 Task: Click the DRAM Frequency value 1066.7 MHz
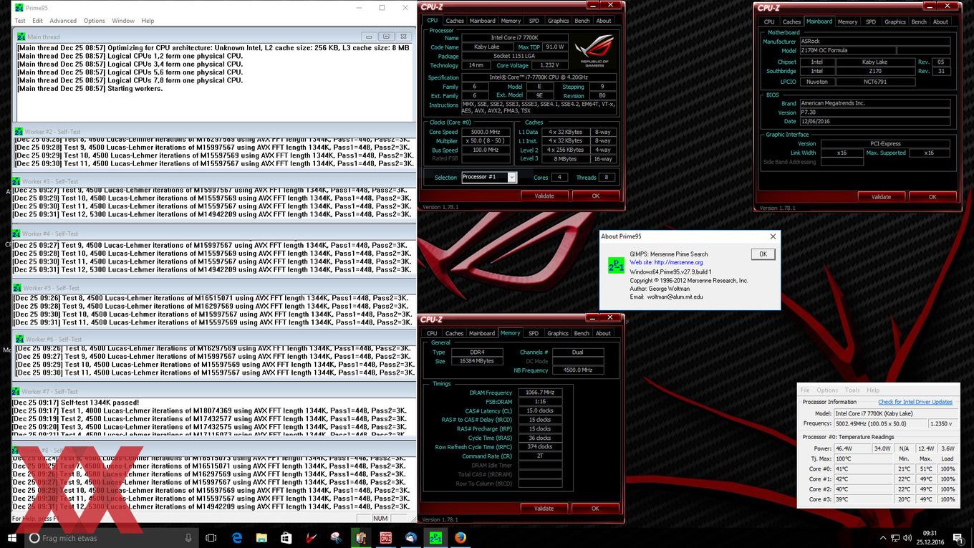coord(540,393)
